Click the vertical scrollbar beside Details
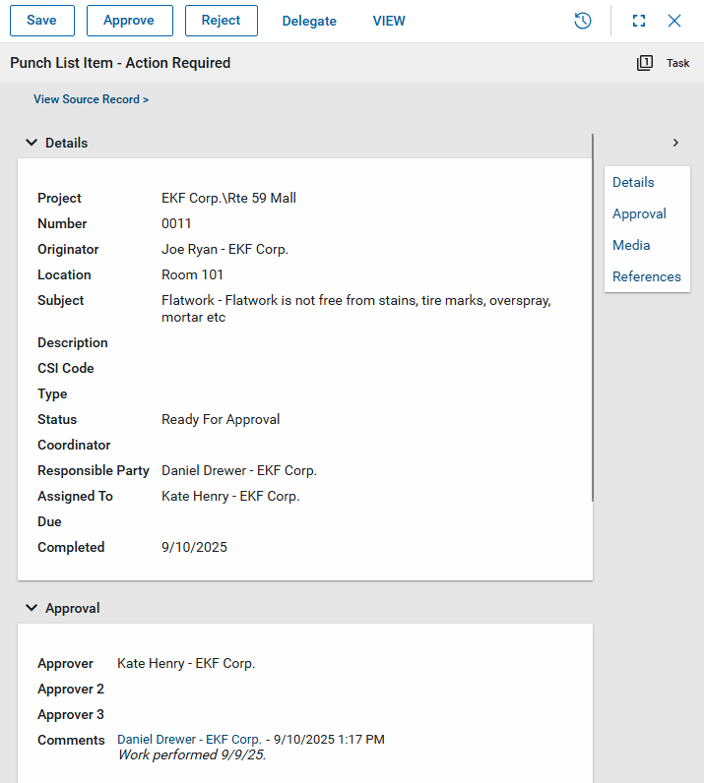This screenshot has width=704, height=783. click(x=593, y=315)
